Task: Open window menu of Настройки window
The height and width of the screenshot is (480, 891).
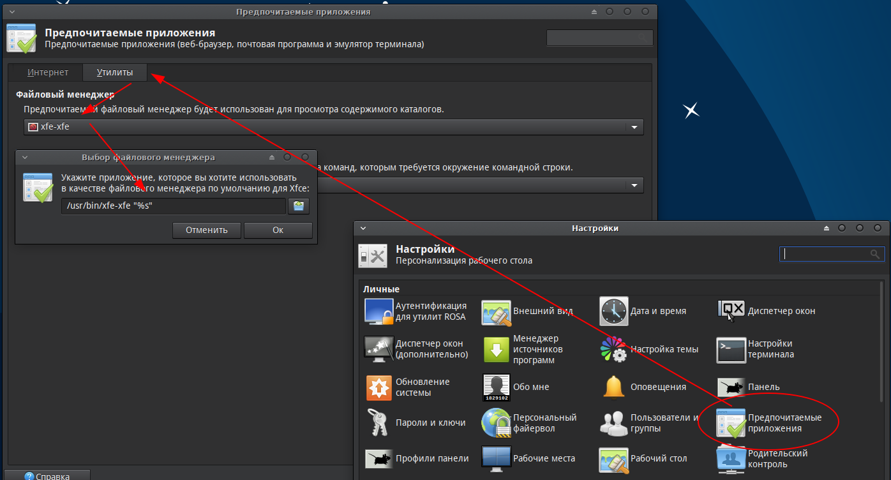Action: tap(363, 228)
